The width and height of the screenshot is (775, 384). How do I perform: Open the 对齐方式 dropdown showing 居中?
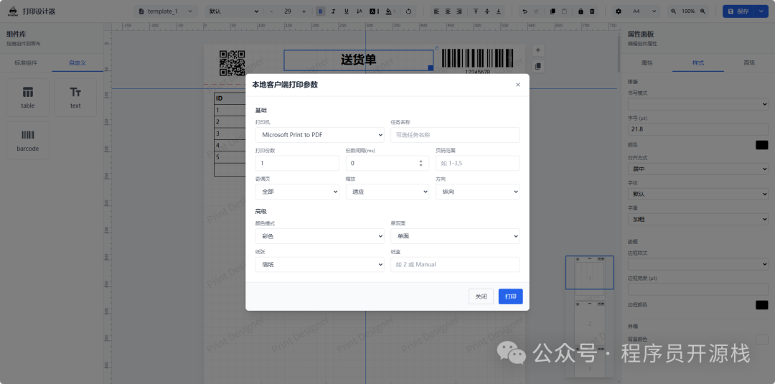698,169
